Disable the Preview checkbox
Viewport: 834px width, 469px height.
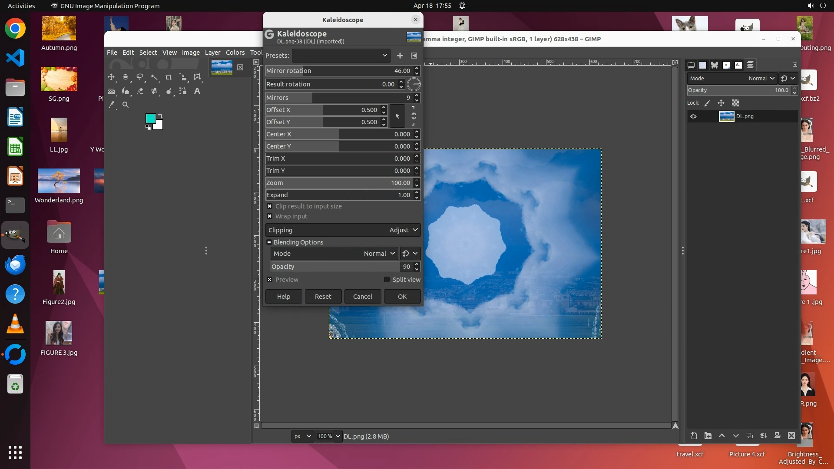(x=270, y=280)
